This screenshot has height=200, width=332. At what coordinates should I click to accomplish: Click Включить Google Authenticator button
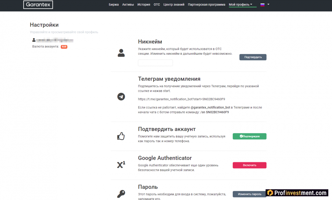coord(249,165)
